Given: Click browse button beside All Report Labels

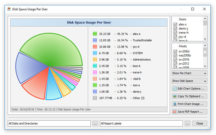Looking at the screenshot, I should click(187, 123).
